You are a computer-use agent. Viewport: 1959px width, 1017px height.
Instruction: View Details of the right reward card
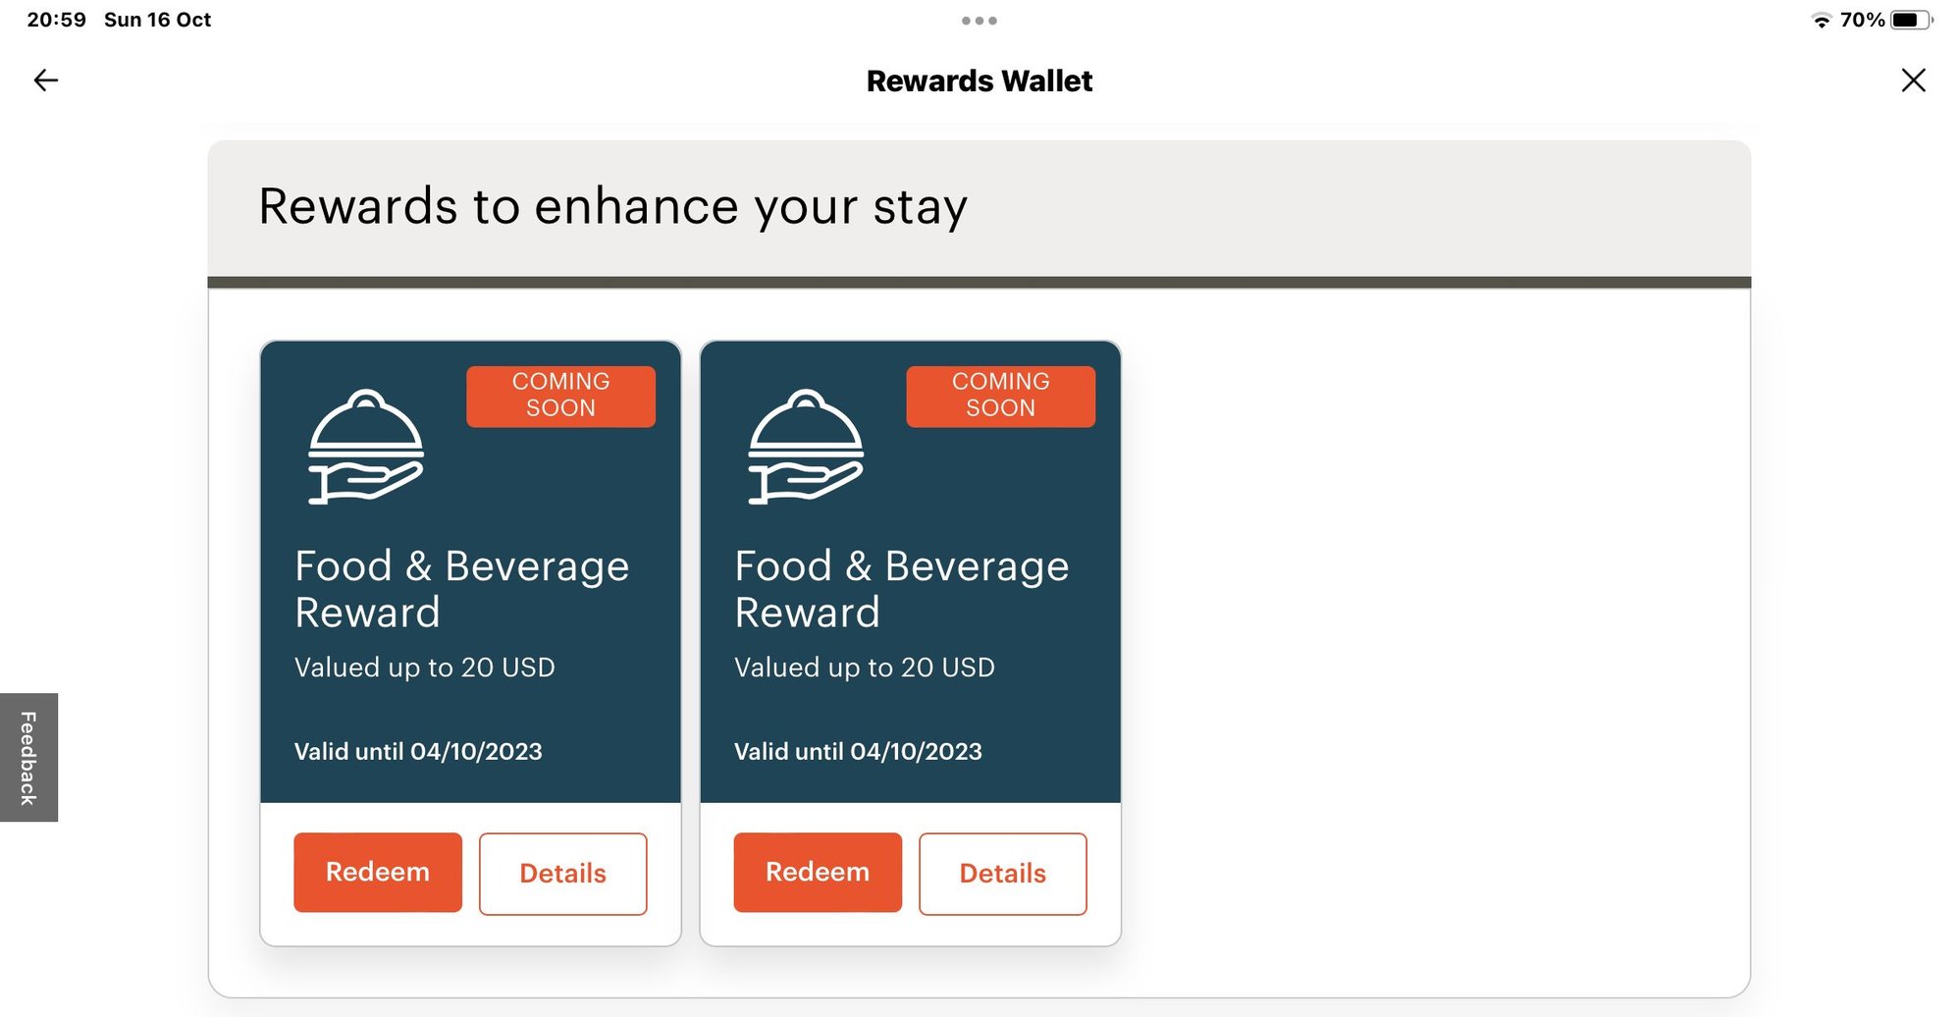click(1002, 874)
